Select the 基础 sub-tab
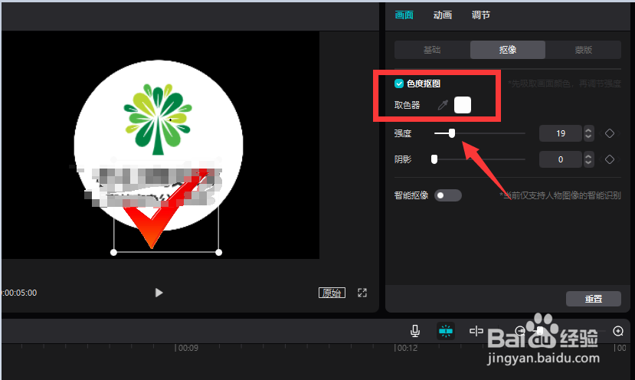 tap(432, 50)
